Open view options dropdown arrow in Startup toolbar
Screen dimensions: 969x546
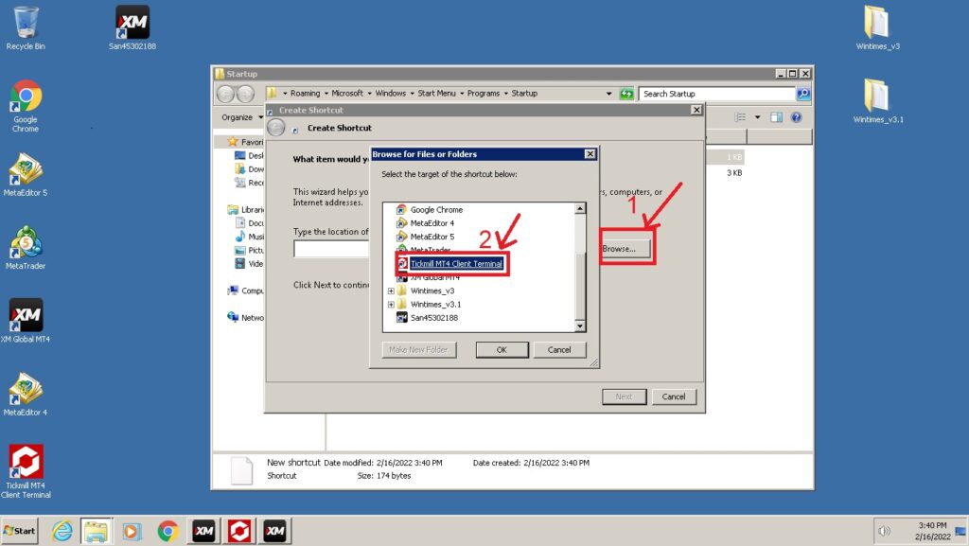tap(757, 117)
